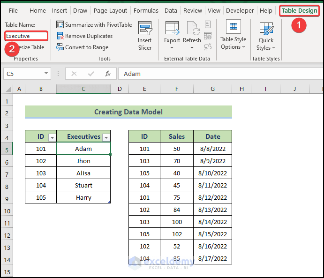Screen dimensions: 324x278
Task: Open the Page Layout tab
Action: click(110, 10)
